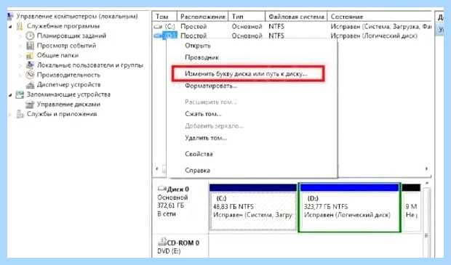This screenshot has width=451, height=265.
Task: Select the (D:) 323,77 ГБ NTFS partition block
Action: pyautogui.click(x=349, y=208)
